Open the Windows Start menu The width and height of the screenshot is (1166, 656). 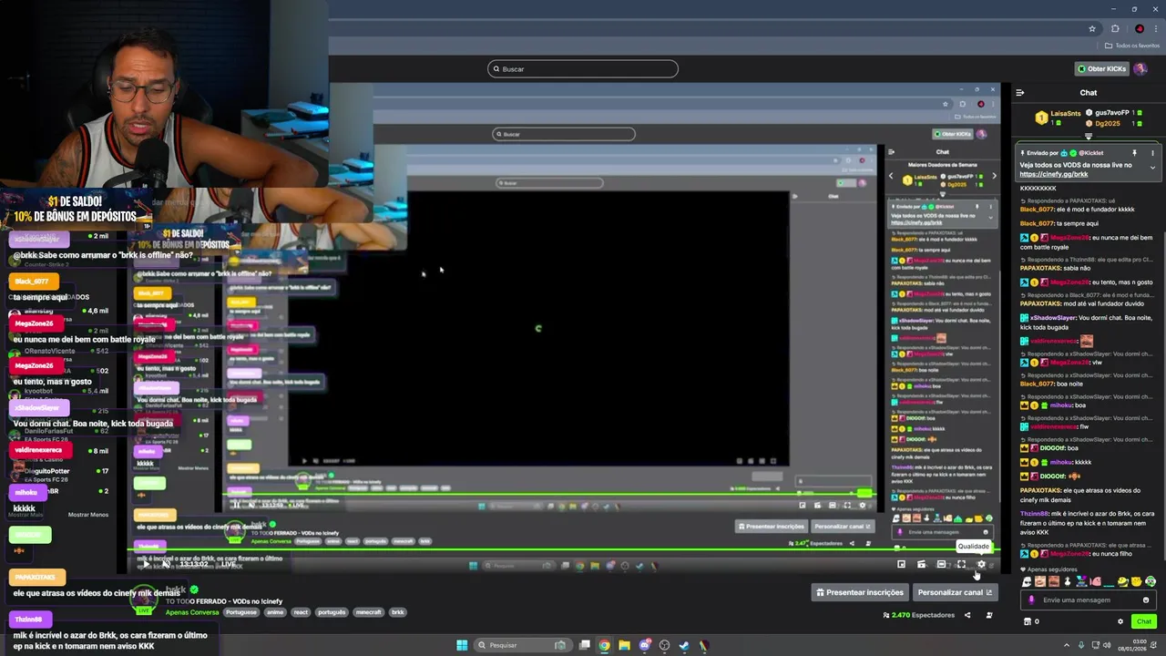(462, 645)
